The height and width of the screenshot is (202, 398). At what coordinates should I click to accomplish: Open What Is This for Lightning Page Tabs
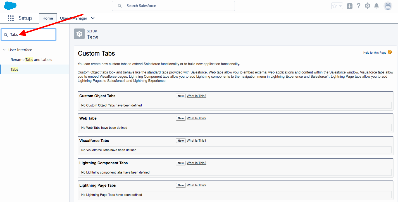pyautogui.click(x=196, y=185)
